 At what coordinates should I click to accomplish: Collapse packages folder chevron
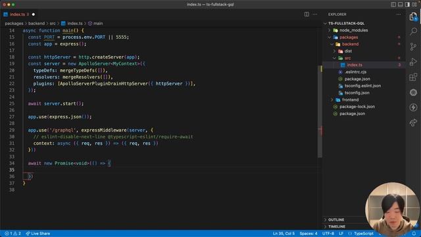coord(330,38)
